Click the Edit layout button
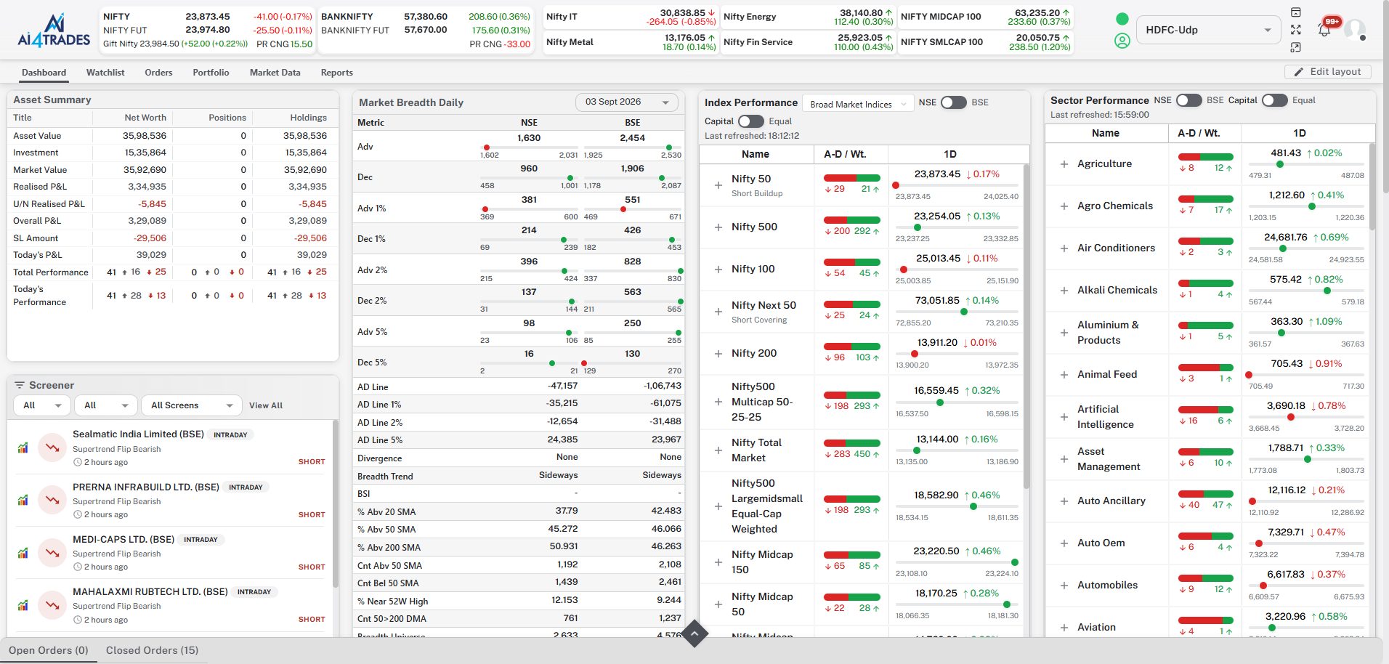The width and height of the screenshot is (1389, 664). (1328, 72)
